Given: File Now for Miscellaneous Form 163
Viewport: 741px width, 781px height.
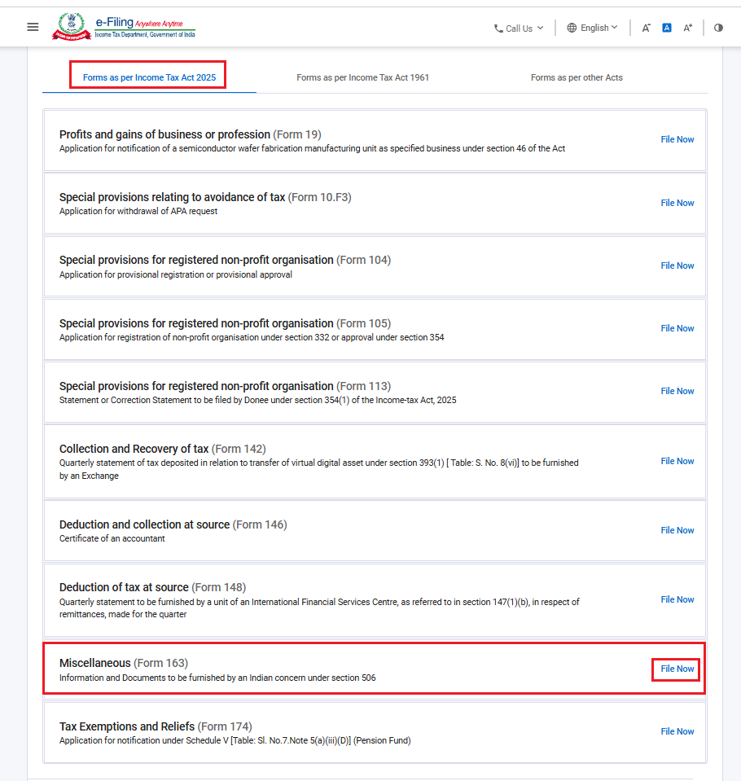Looking at the screenshot, I should (x=677, y=669).
